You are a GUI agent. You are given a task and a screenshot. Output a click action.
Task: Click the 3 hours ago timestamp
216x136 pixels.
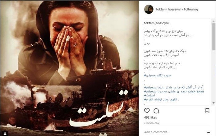point(152,123)
